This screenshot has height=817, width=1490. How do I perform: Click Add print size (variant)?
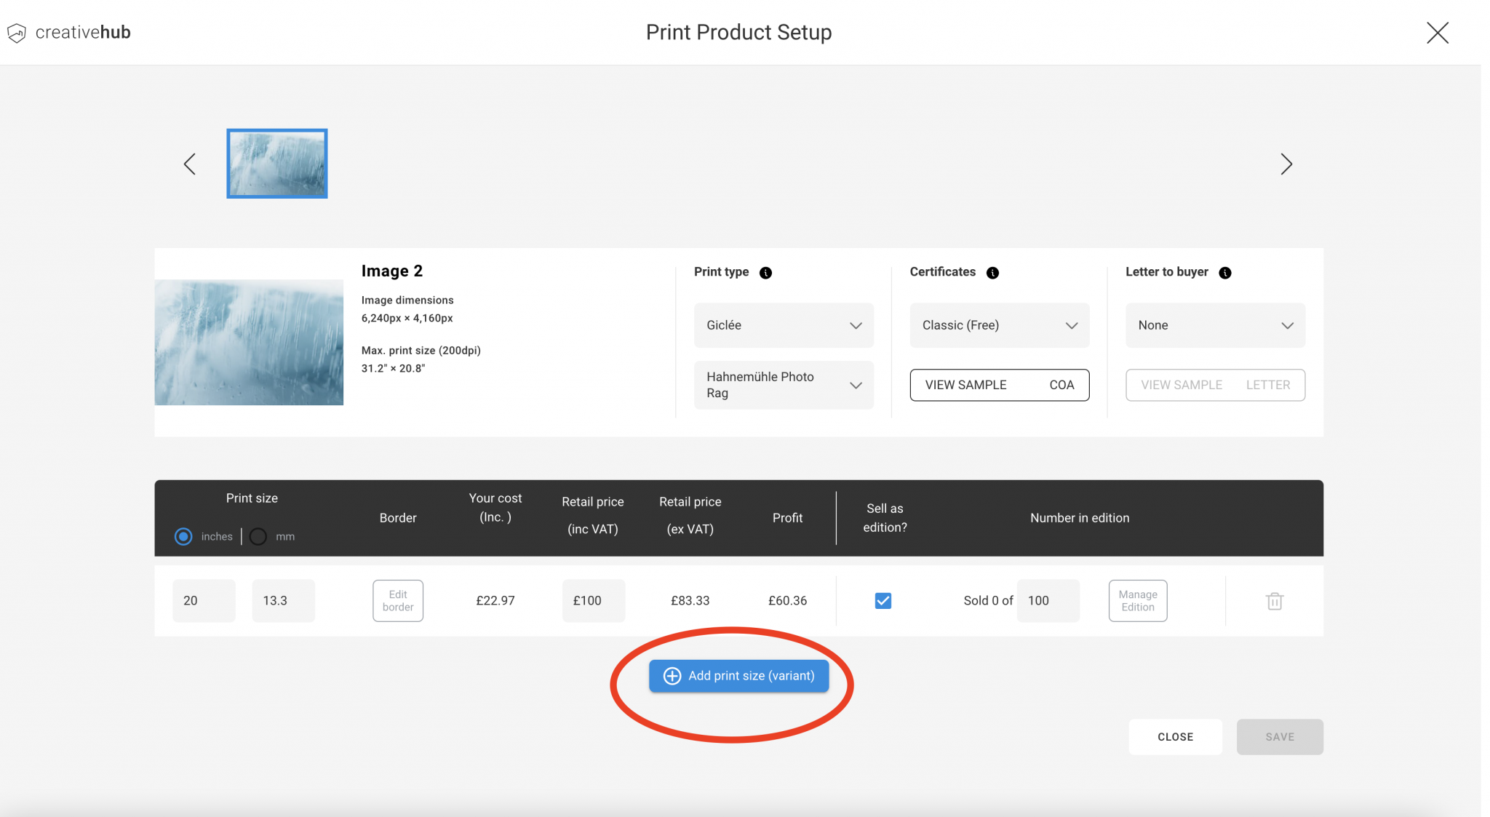(739, 675)
